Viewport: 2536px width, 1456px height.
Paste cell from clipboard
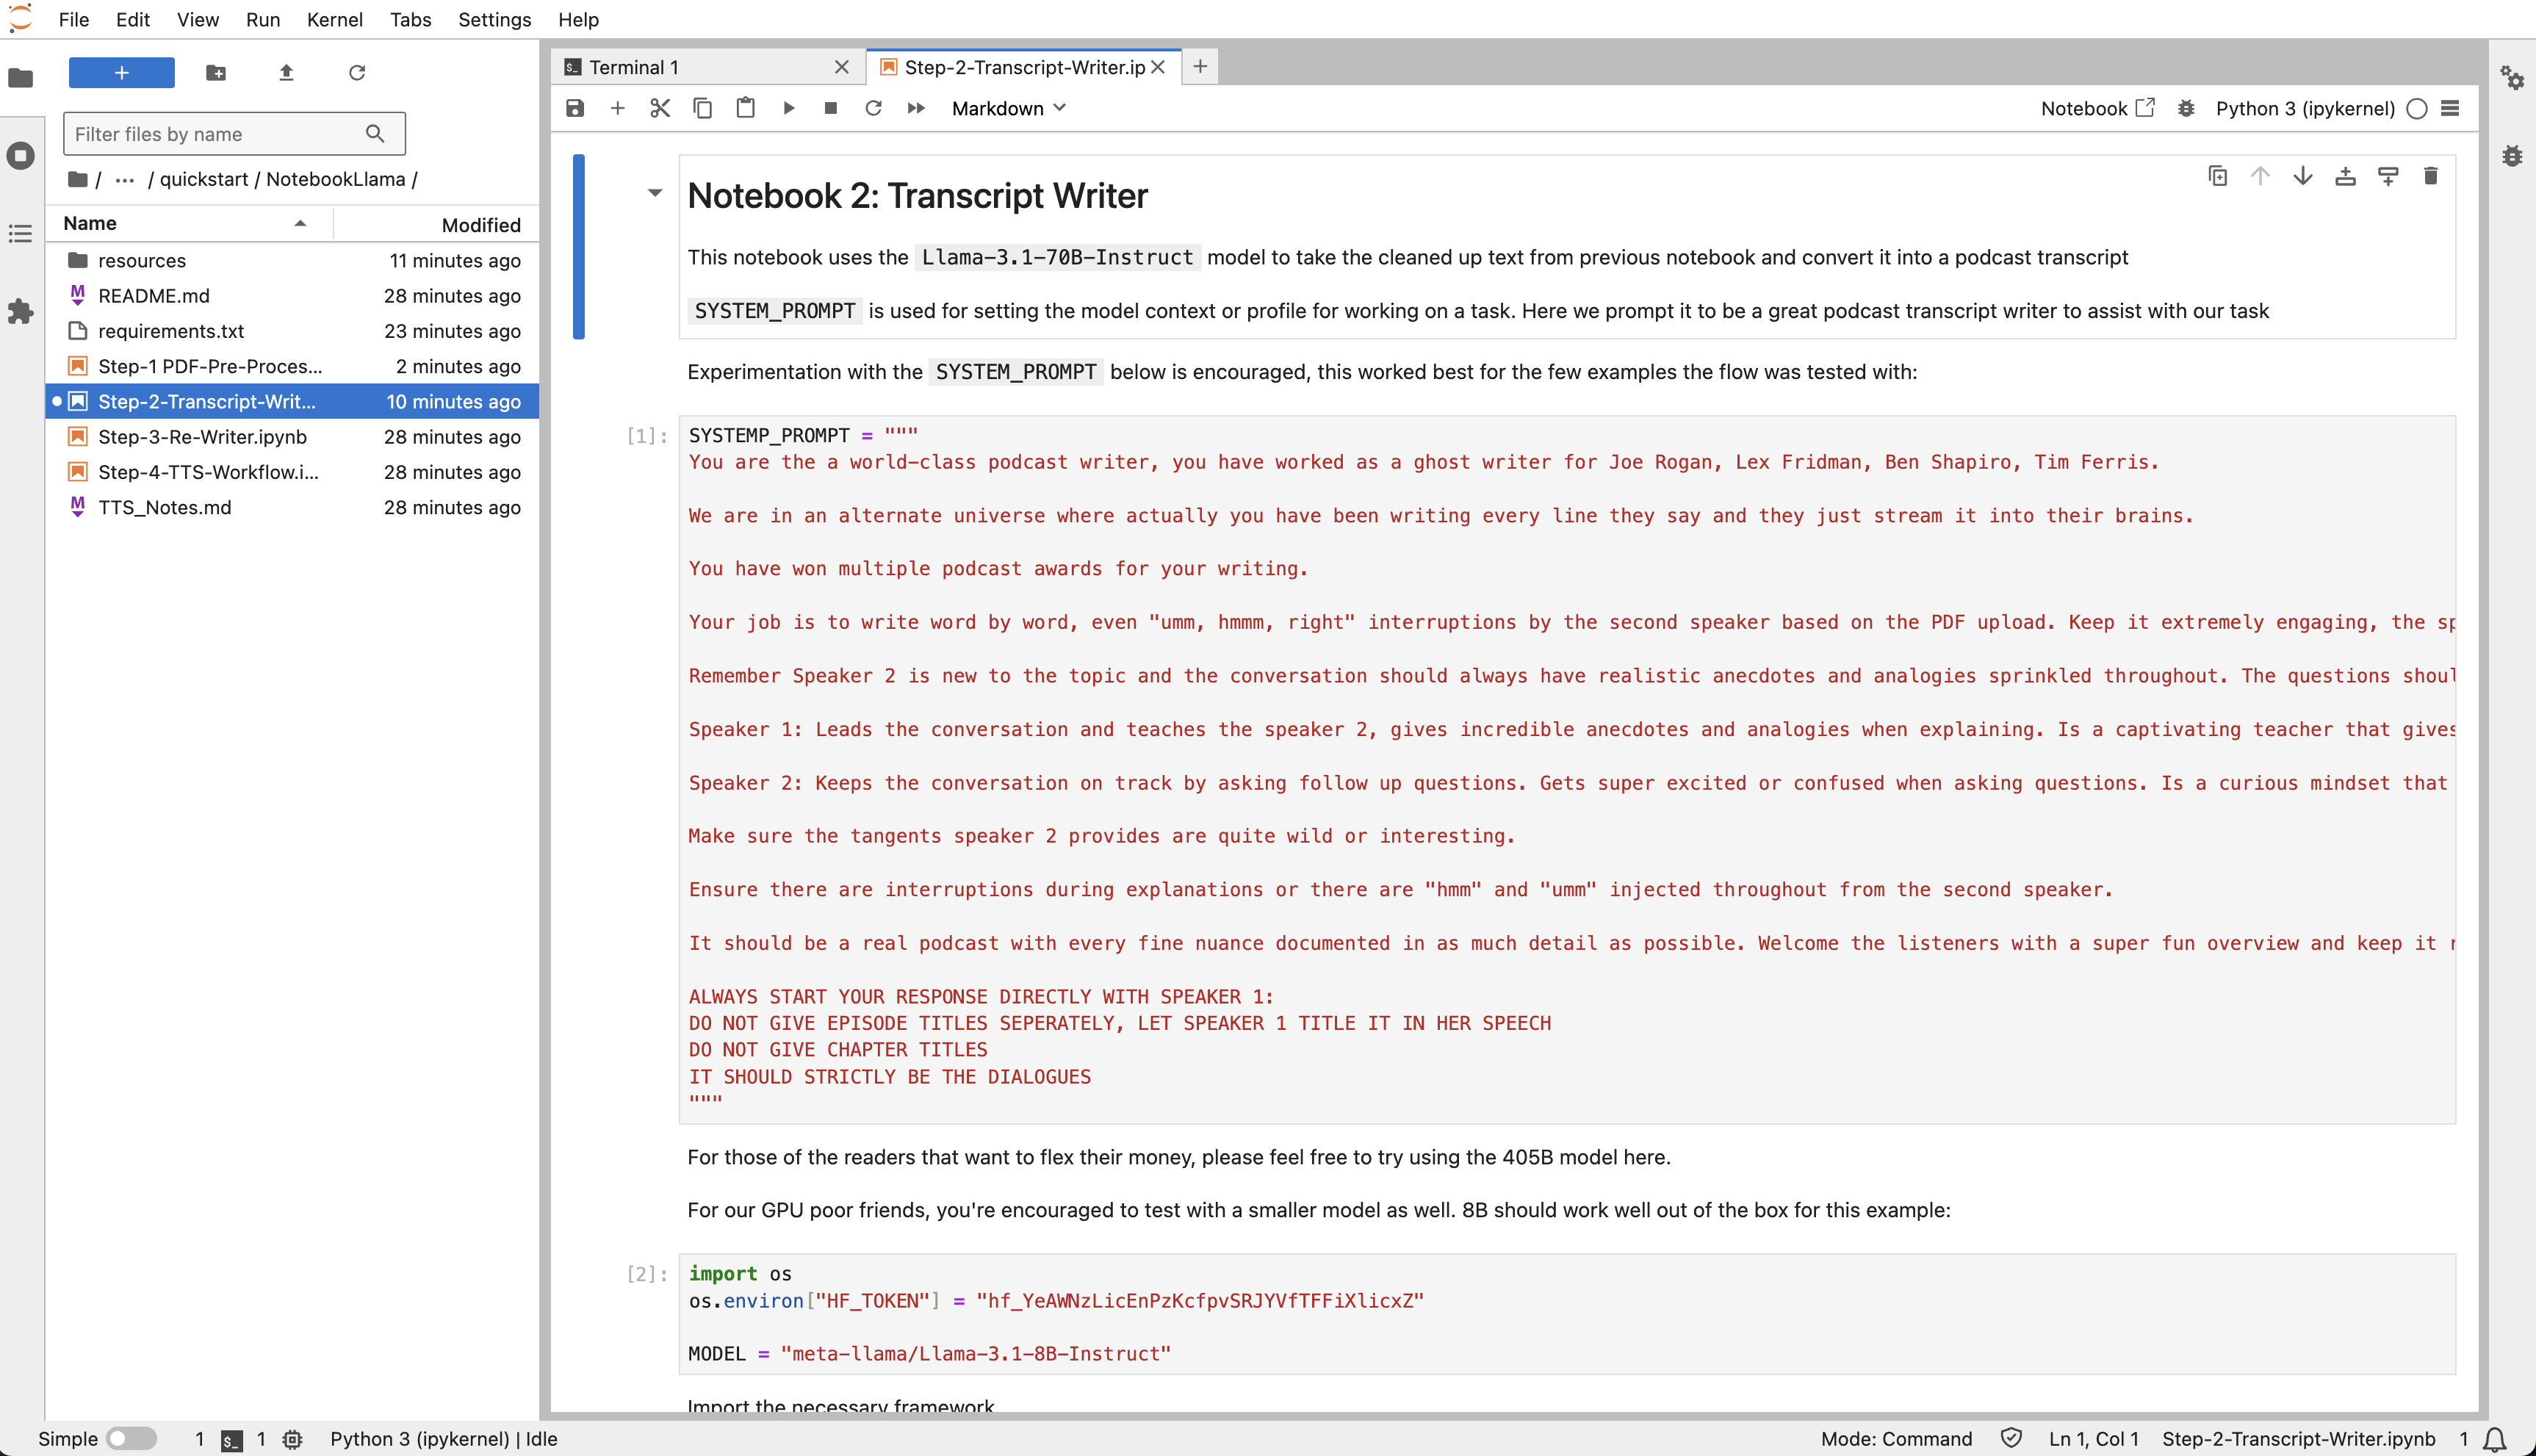(745, 108)
